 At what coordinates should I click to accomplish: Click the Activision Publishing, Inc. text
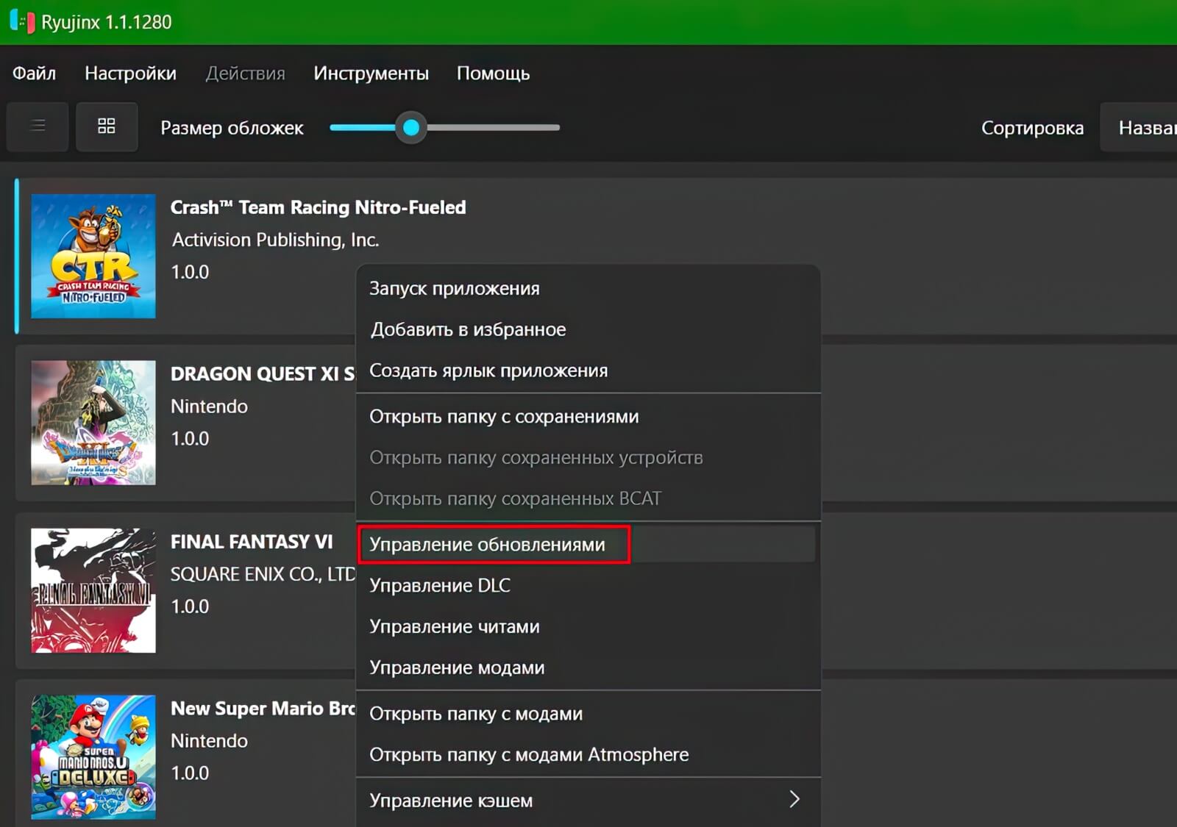click(x=275, y=240)
